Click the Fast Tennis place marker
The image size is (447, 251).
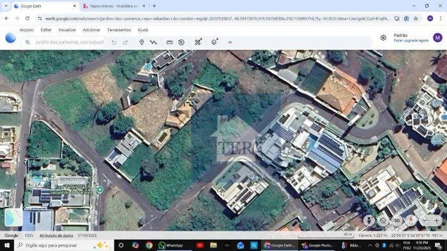[x=100, y=190]
